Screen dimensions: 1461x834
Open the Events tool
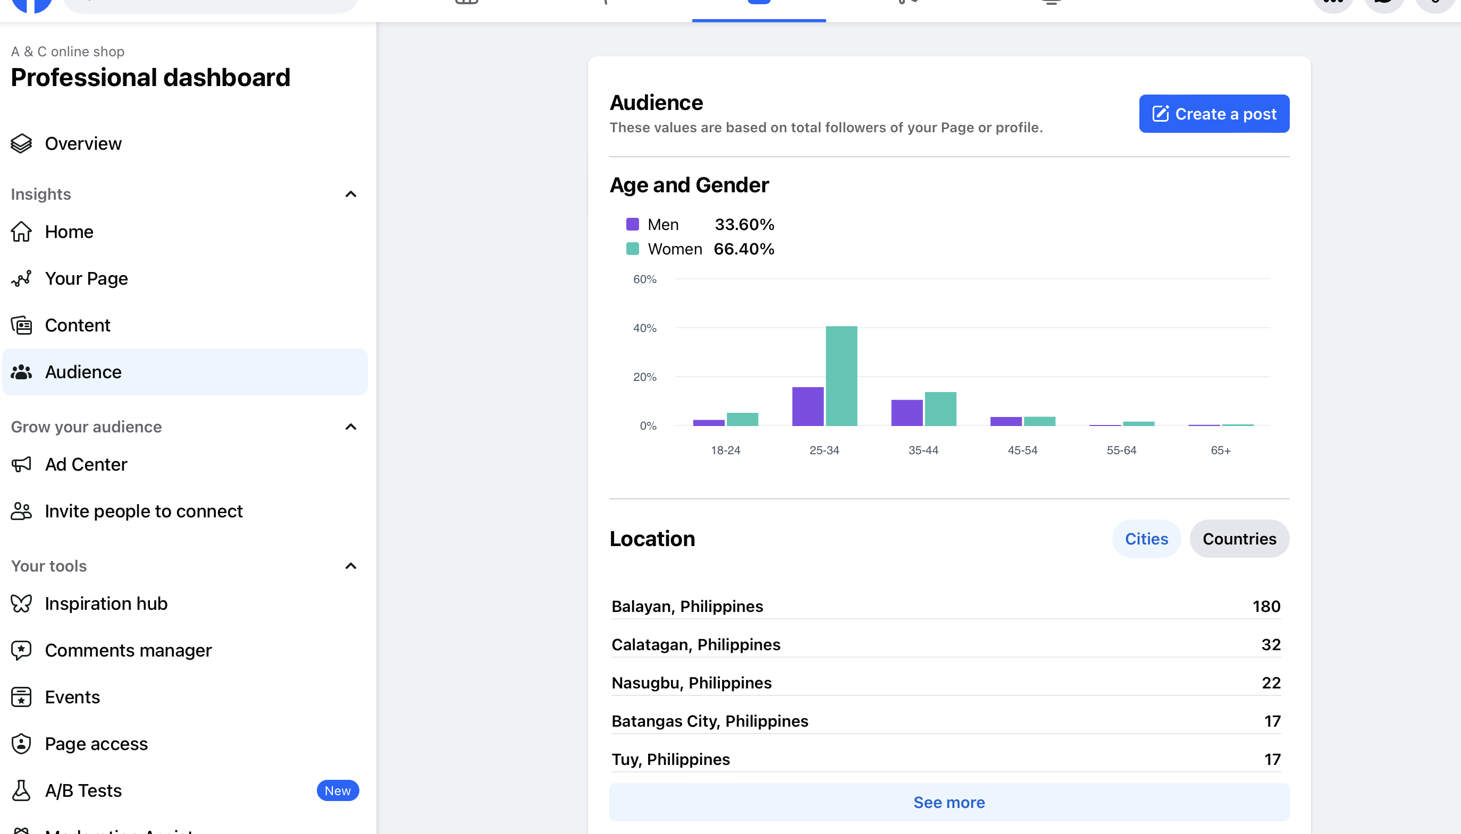click(184, 697)
